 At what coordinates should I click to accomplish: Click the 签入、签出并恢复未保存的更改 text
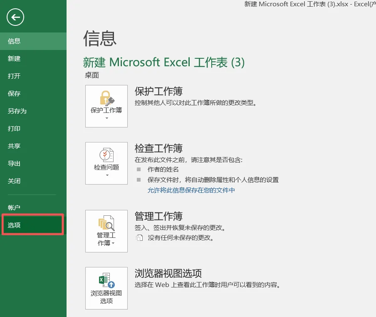180,228
